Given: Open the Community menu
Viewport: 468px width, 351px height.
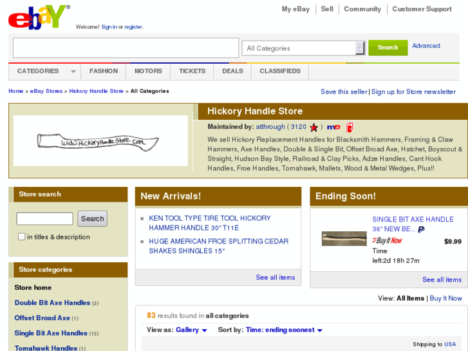Looking at the screenshot, I should pyautogui.click(x=362, y=9).
